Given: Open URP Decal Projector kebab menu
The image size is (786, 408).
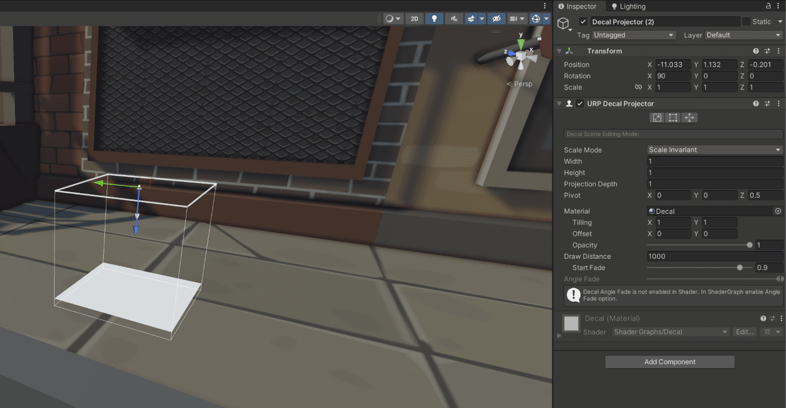Looking at the screenshot, I should [779, 104].
